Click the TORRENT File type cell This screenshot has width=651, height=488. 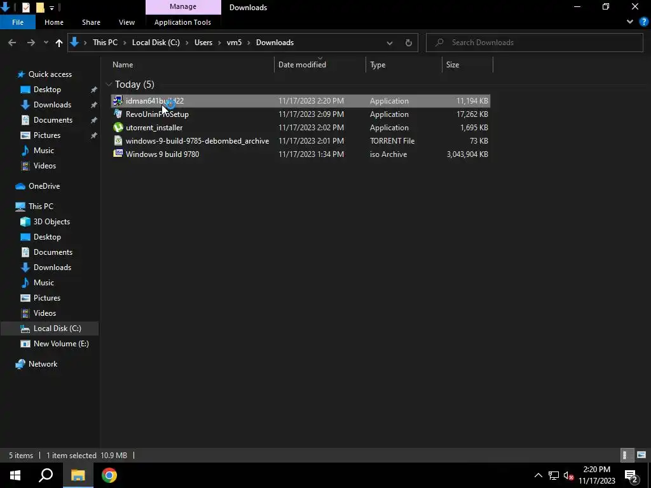pos(392,140)
